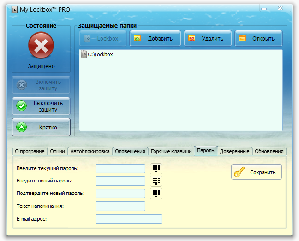Focus the E-mail адрес input field
Image resolution: width=299 pixels, height=241 pixels.
[x=129, y=219]
